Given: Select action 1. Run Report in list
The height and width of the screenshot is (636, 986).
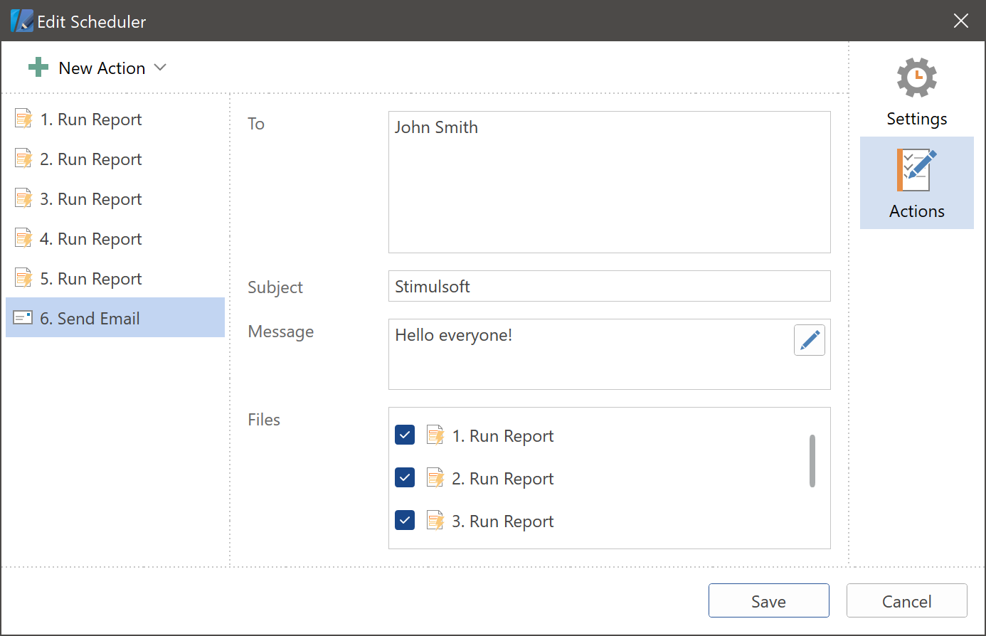Looking at the screenshot, I should (115, 119).
